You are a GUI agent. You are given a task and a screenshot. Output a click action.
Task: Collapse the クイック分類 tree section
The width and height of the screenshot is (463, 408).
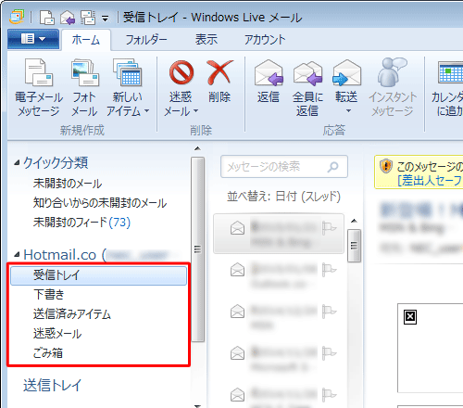pyautogui.click(x=17, y=162)
